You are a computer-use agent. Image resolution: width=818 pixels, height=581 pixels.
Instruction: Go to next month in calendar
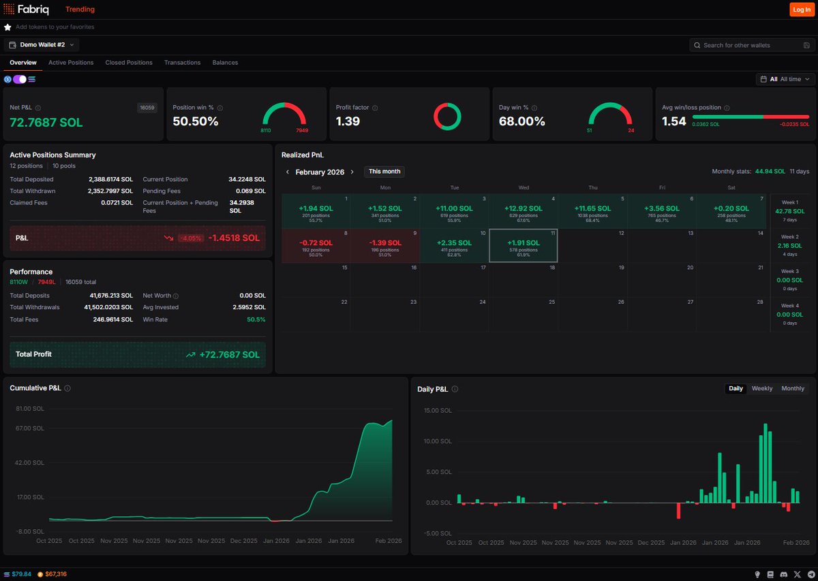click(352, 172)
